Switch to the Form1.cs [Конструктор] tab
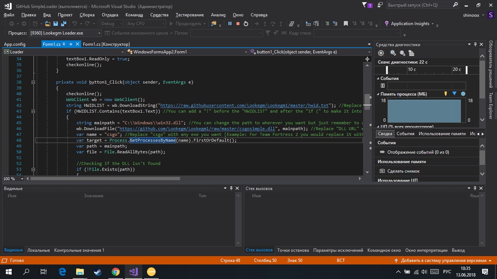Image resolution: width=497 pixels, height=279 pixels. click(106, 44)
